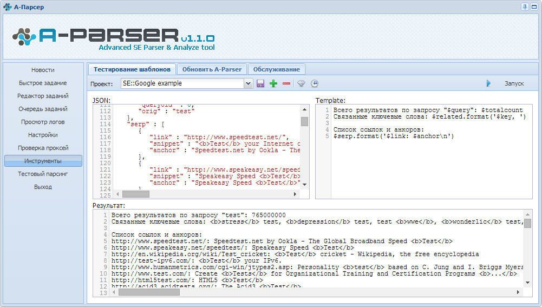The width and height of the screenshot is (542, 307).
Task: Click Выход to log out
Action: pyautogui.click(x=43, y=187)
